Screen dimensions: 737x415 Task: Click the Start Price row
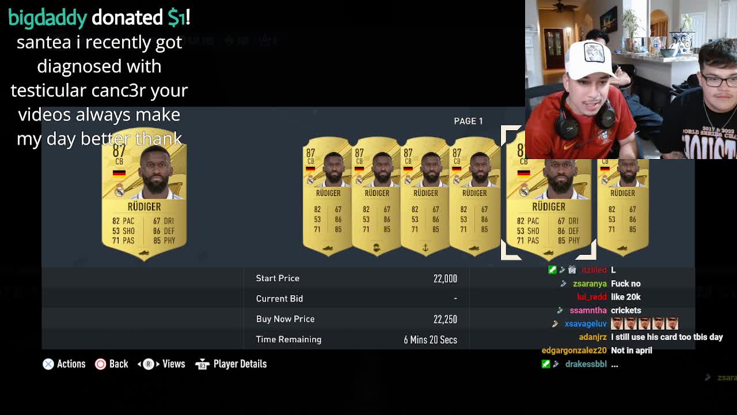tap(356, 278)
